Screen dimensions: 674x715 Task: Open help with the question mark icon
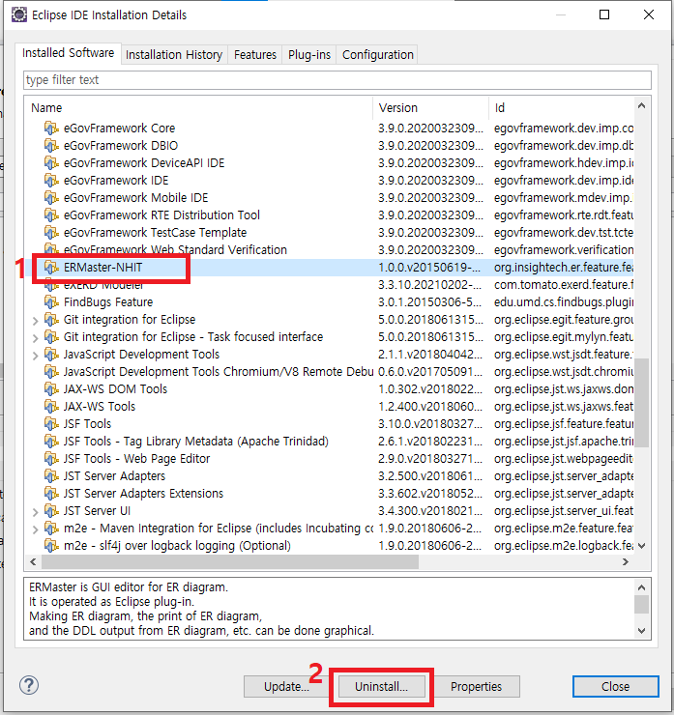[29, 685]
